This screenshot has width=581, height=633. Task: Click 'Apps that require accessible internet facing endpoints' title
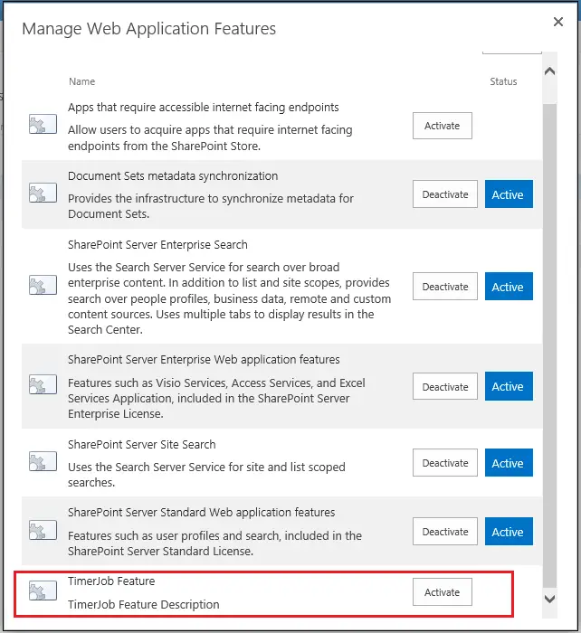[x=204, y=108]
